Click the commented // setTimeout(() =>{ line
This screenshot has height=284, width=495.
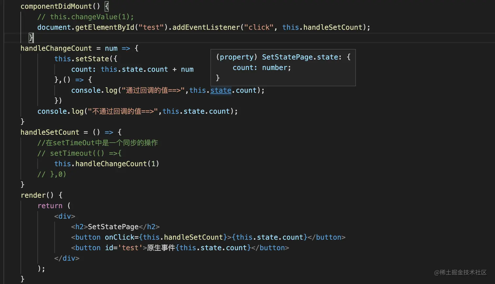[79, 153]
